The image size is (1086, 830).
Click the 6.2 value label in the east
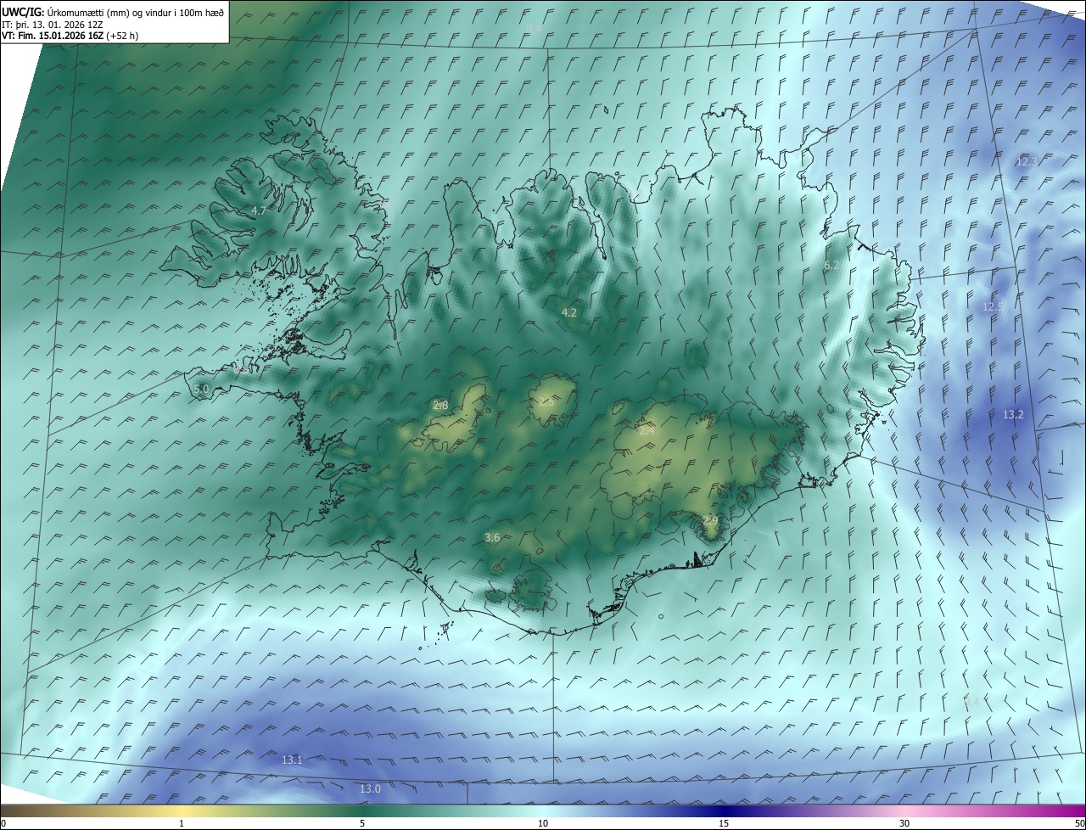(831, 266)
